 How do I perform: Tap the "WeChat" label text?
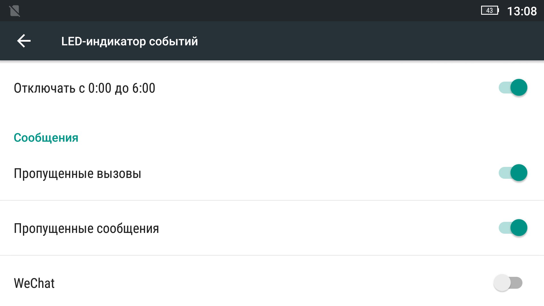pyautogui.click(x=34, y=283)
